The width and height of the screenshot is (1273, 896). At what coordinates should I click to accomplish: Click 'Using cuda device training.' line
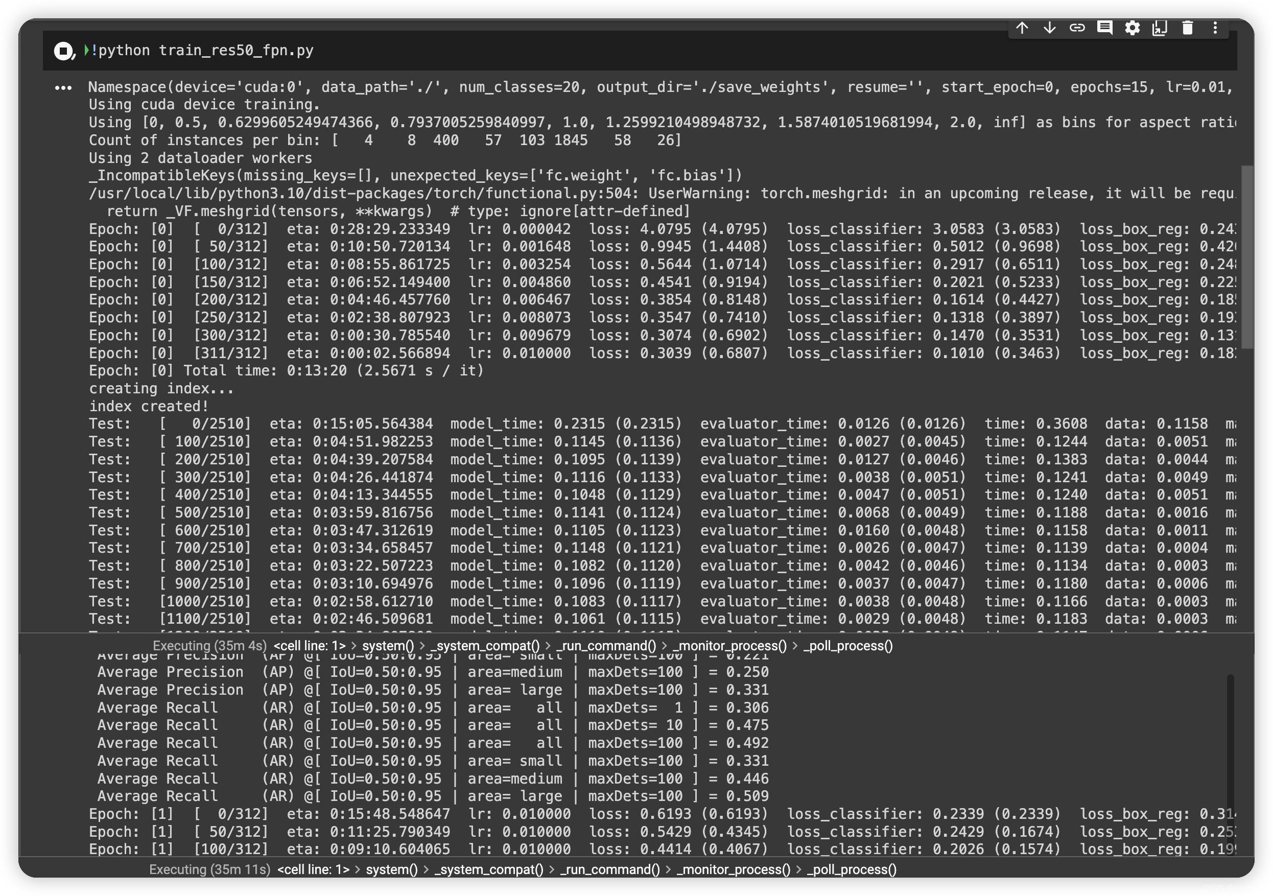coord(204,104)
